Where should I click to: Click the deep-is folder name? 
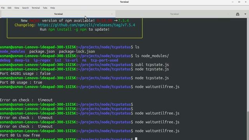click(x=22, y=60)
